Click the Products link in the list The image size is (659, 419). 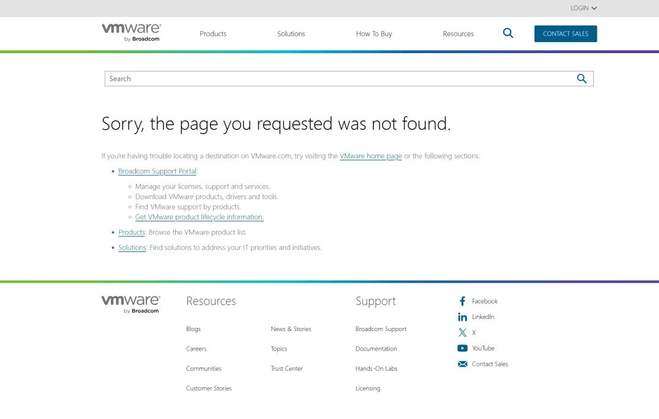coord(132,232)
